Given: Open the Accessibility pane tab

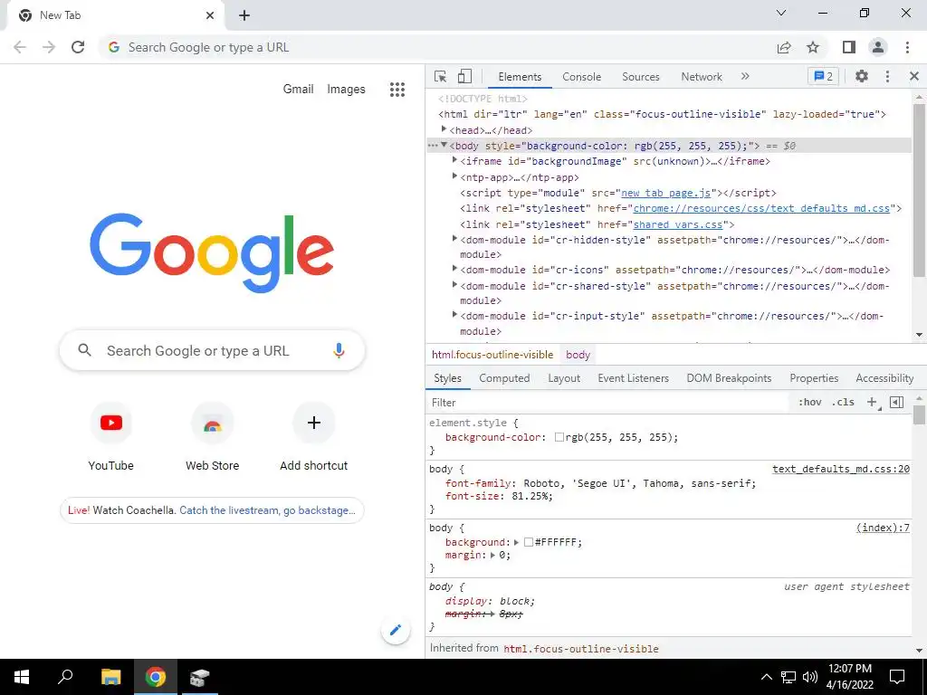Looking at the screenshot, I should (x=884, y=378).
